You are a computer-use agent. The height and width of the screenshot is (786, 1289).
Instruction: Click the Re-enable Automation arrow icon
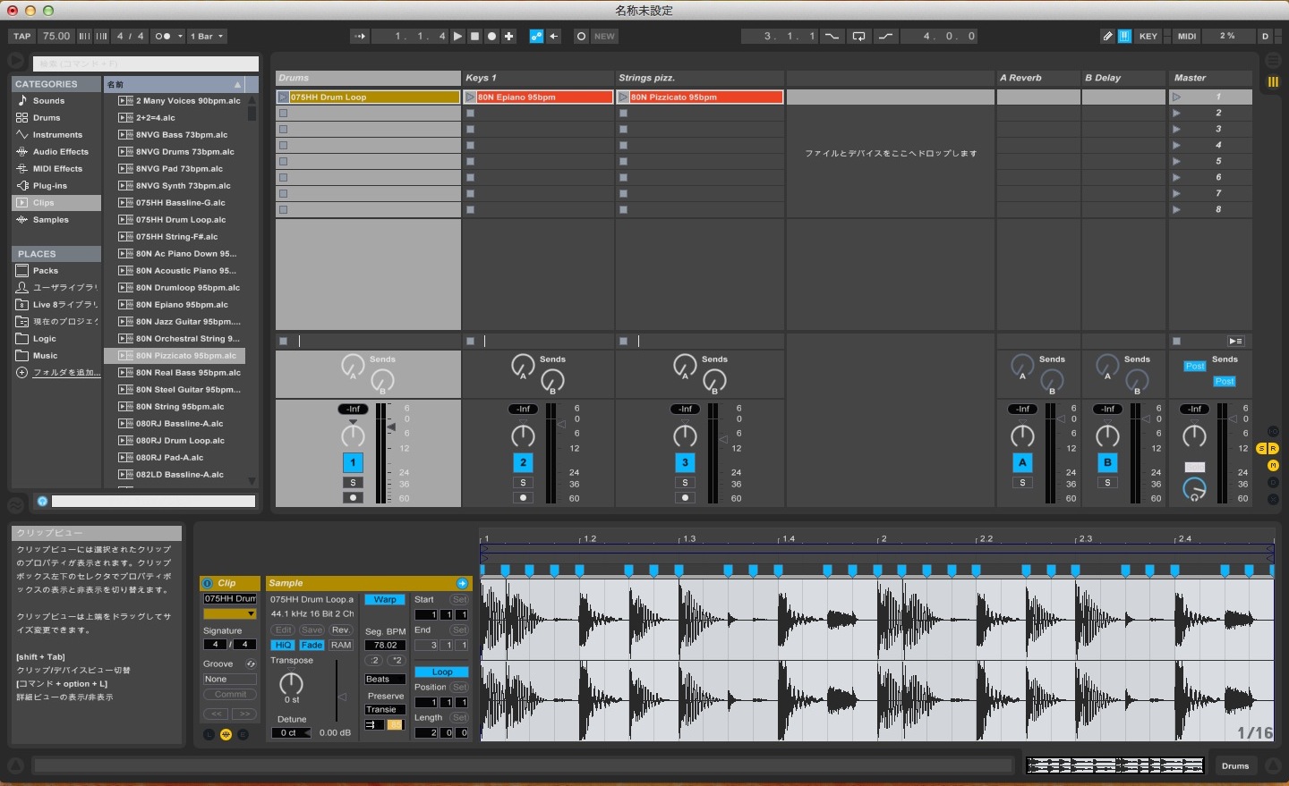554,37
